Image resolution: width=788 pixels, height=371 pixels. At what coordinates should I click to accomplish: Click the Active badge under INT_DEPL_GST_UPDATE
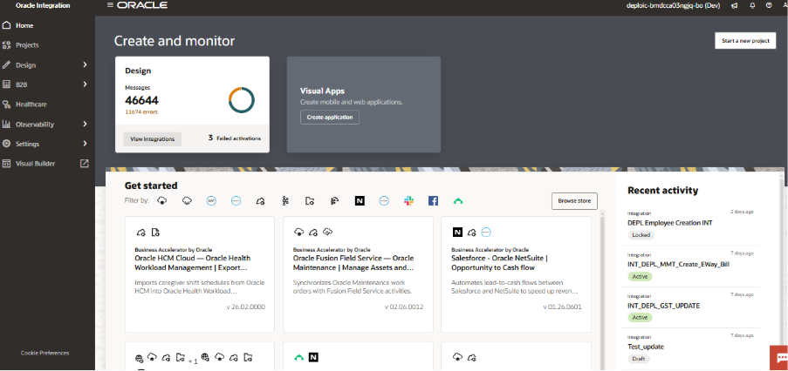(x=640, y=318)
